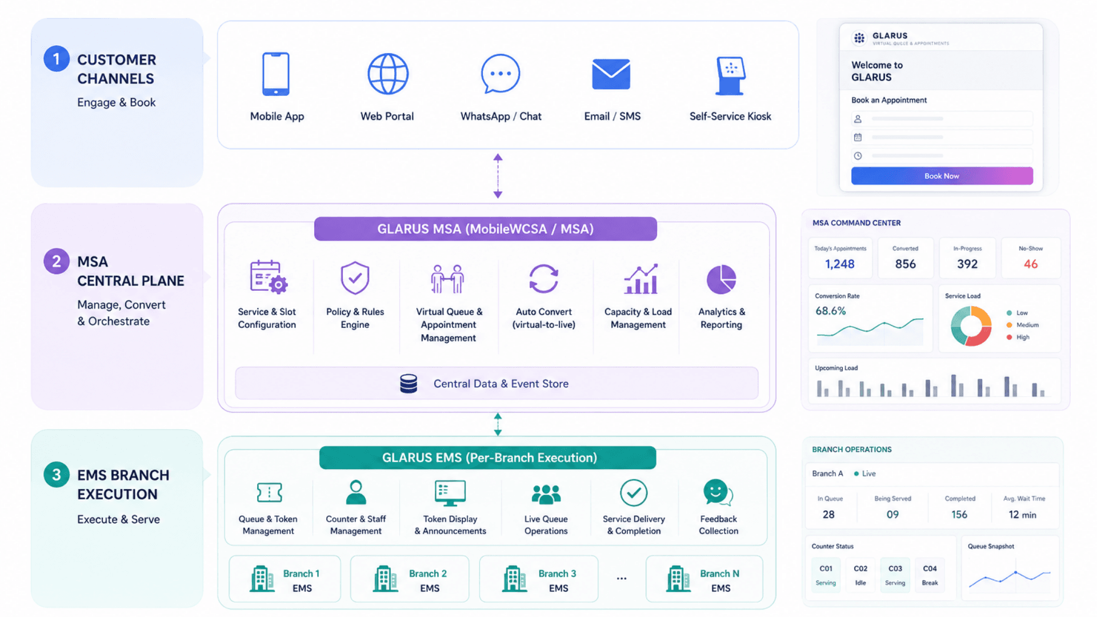Click the BRANCH OPERATIONS heading
This screenshot has height=617, width=1097.
(x=852, y=450)
